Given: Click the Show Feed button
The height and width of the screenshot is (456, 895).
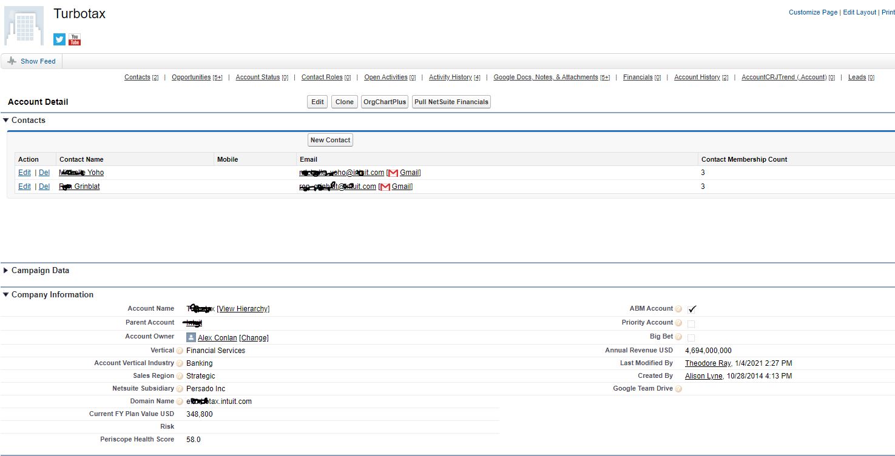Looking at the screenshot, I should coord(32,61).
